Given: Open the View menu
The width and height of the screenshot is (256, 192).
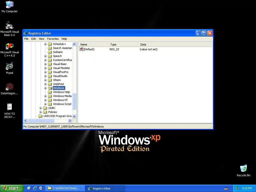Looking at the screenshot, I should (x=41, y=39).
